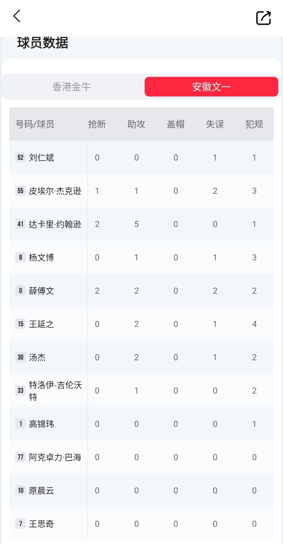Open player 刘仁斌's profile

42,158
